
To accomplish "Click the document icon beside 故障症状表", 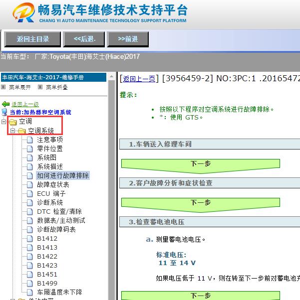I will pyautogui.click(x=30, y=184).
